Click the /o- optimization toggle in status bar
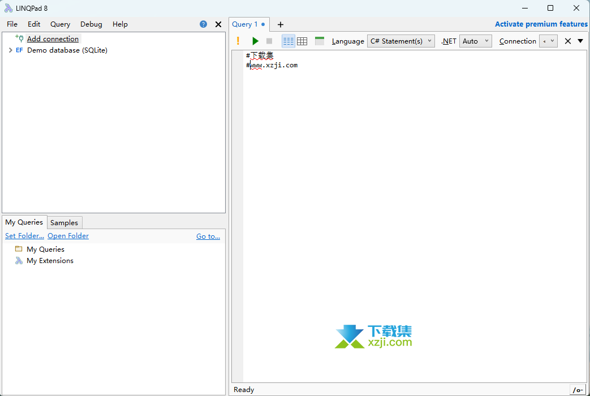The width and height of the screenshot is (590, 396). (x=578, y=390)
